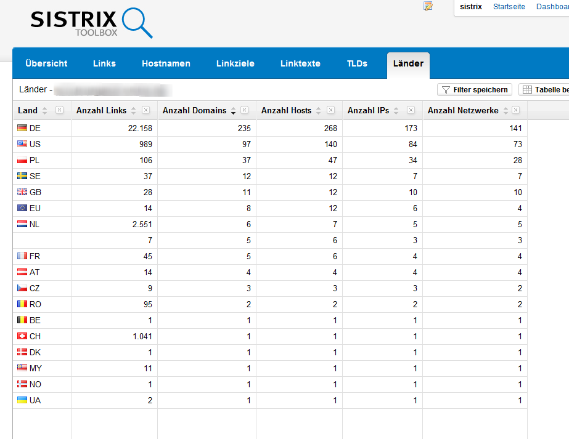Open the TLDs tab

click(357, 63)
